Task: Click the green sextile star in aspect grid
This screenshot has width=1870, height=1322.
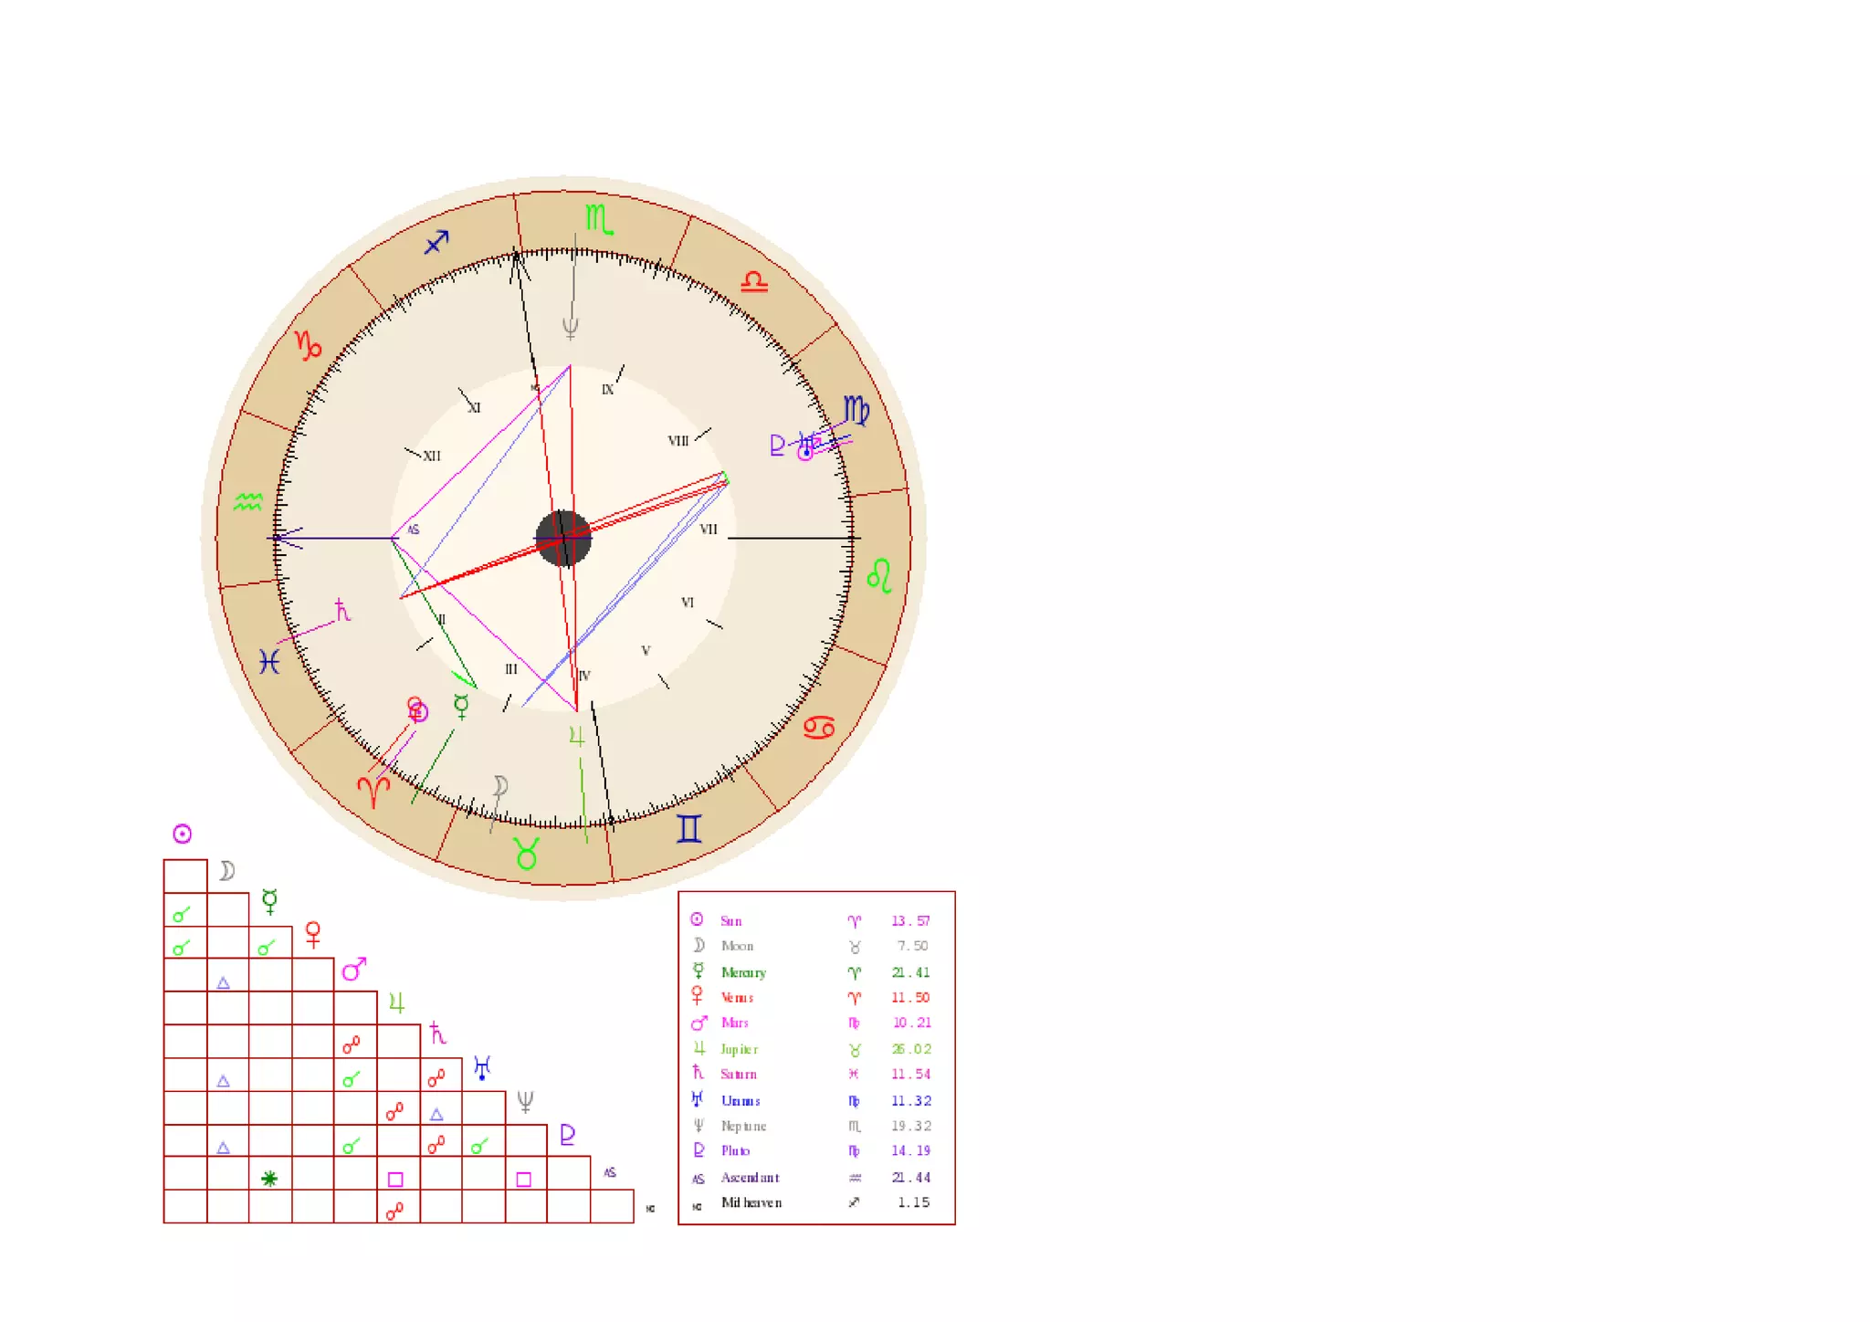Action: tap(269, 1179)
